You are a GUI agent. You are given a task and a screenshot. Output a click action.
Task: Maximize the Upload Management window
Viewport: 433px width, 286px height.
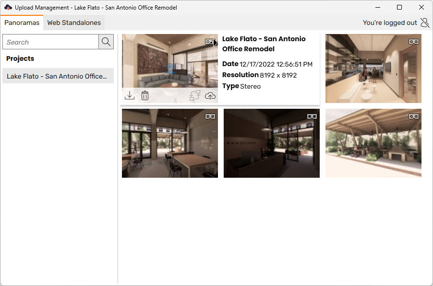(399, 8)
